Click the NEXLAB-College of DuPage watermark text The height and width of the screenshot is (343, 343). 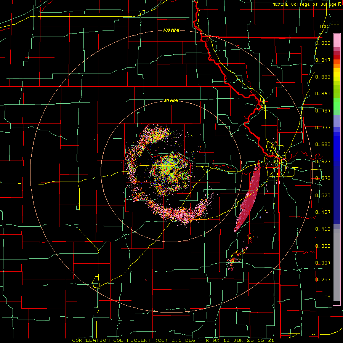pos(307,4)
